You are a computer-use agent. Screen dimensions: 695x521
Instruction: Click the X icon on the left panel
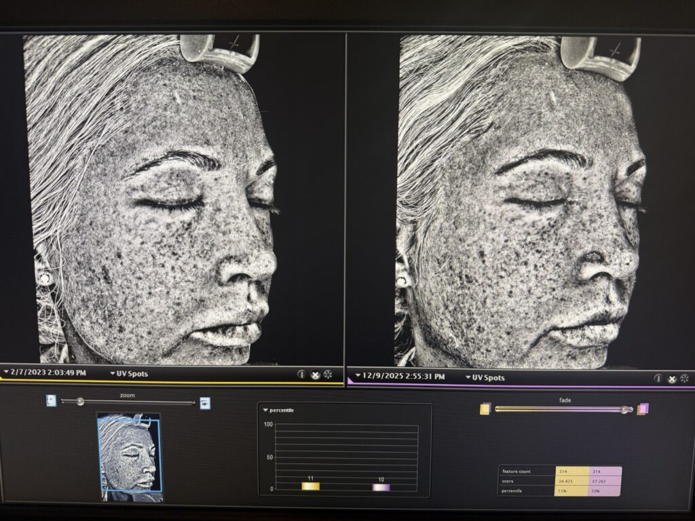click(315, 374)
